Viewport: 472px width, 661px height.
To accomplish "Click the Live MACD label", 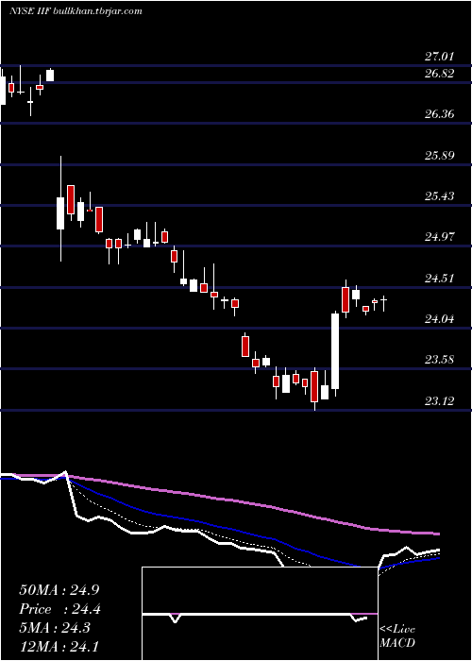I will (x=397, y=636).
